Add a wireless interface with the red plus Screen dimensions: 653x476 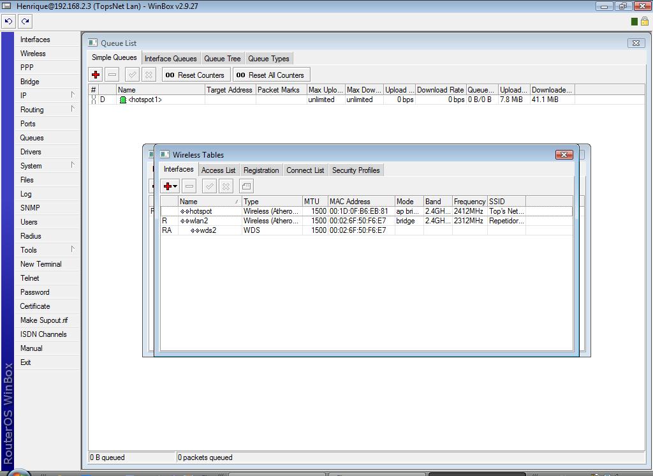pyautogui.click(x=168, y=186)
